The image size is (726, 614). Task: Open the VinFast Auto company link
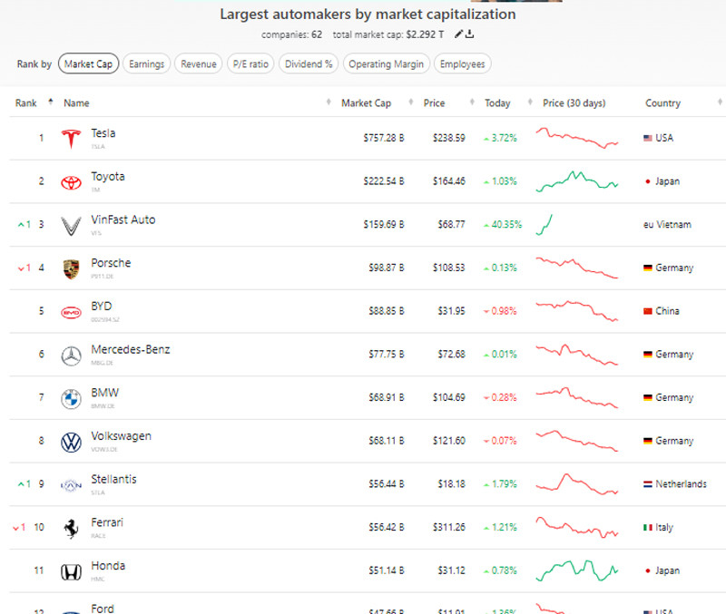123,219
